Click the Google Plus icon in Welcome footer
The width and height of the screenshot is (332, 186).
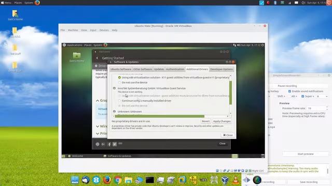[103, 144]
